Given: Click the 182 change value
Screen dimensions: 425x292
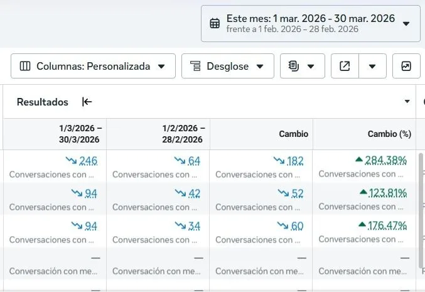Looking at the screenshot, I should coord(295,161).
